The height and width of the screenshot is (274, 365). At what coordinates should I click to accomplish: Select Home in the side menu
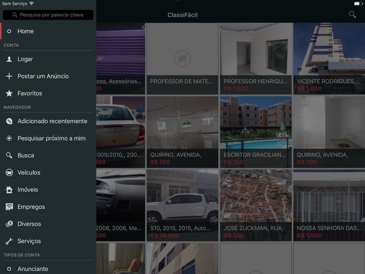point(48,31)
